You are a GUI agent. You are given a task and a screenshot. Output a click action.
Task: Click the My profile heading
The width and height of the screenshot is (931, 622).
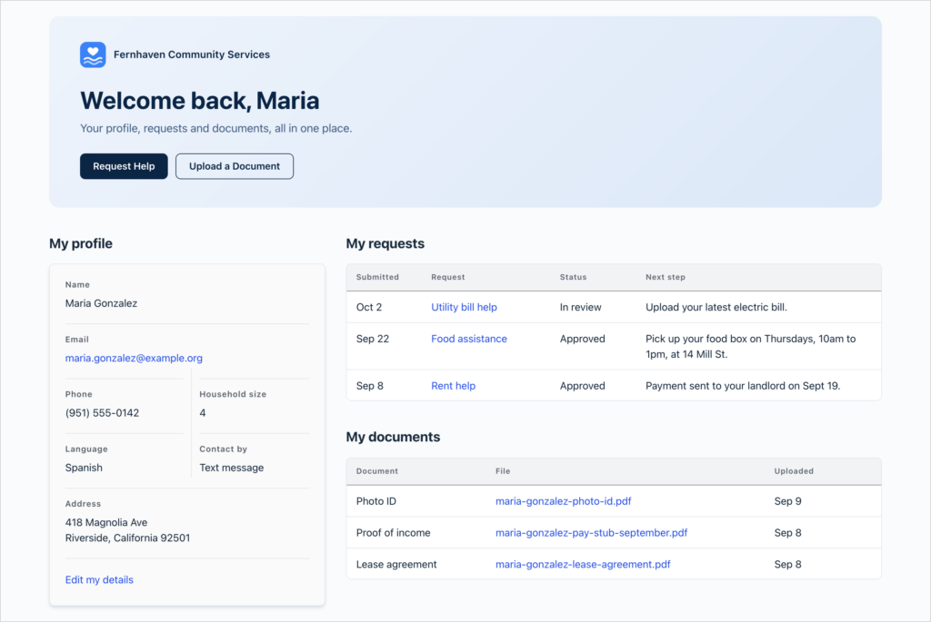click(81, 243)
